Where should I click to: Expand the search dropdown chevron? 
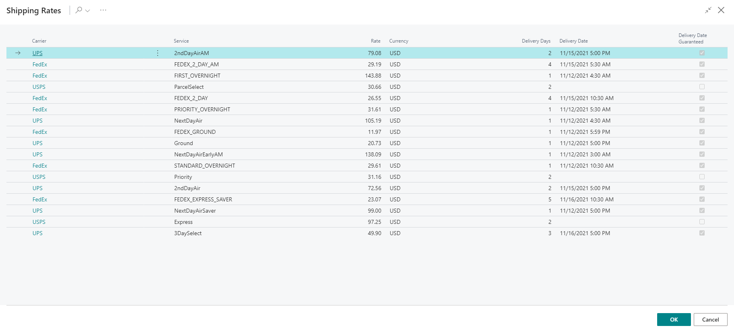pos(88,11)
